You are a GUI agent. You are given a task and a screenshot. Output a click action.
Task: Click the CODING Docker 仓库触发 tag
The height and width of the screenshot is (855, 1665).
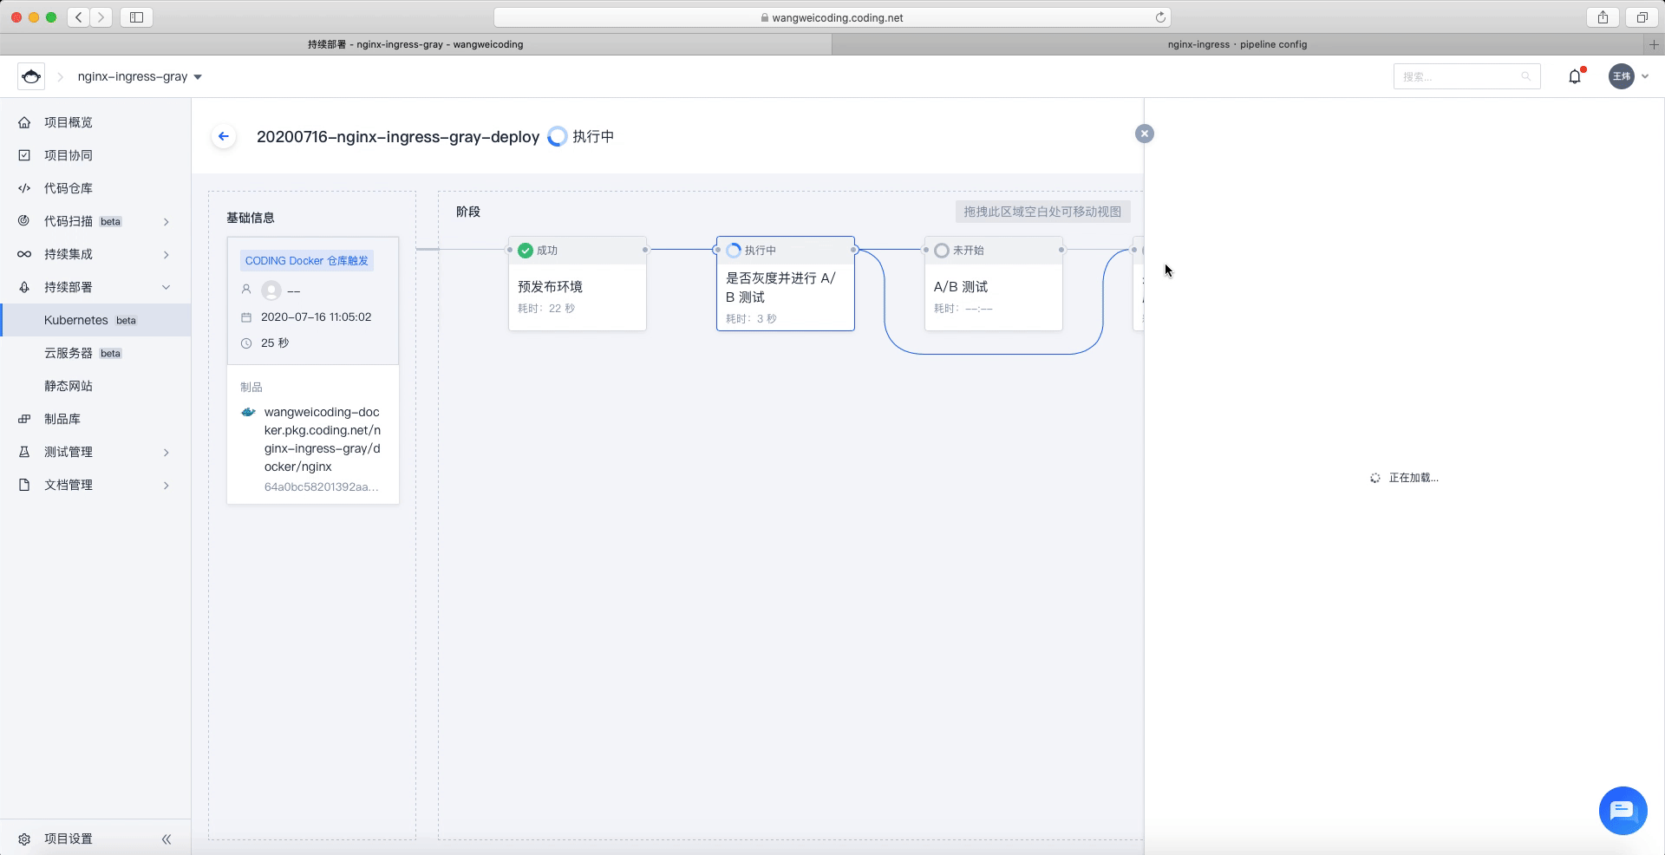point(307,260)
